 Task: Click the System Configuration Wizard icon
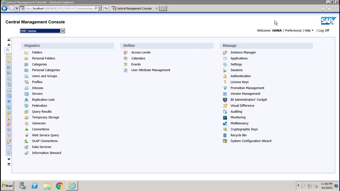coord(225,141)
